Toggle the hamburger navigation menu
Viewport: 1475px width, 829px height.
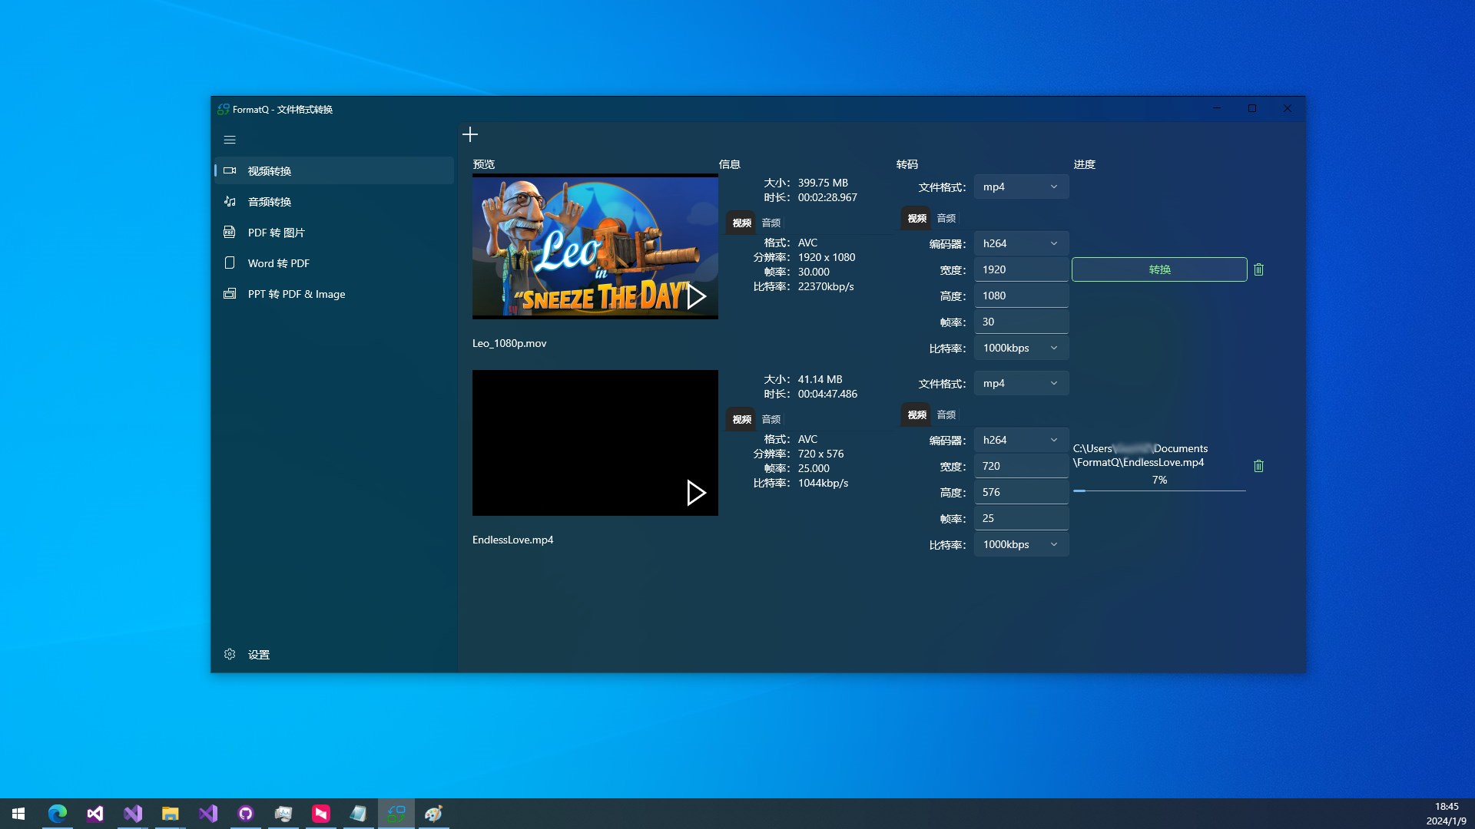click(230, 140)
